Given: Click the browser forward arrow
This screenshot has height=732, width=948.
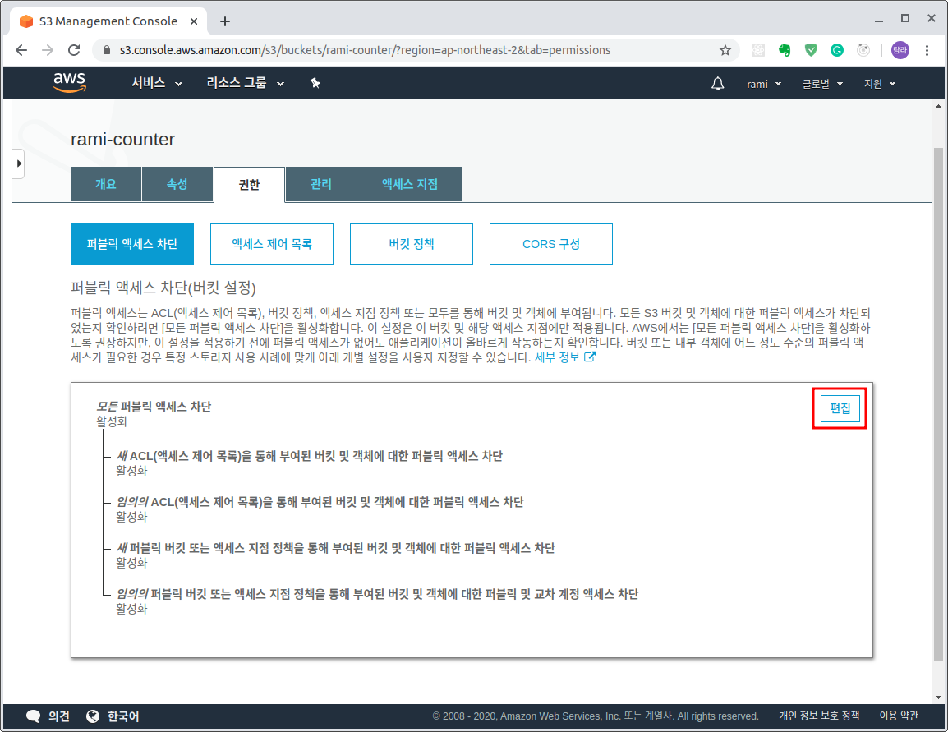Looking at the screenshot, I should 47,50.
